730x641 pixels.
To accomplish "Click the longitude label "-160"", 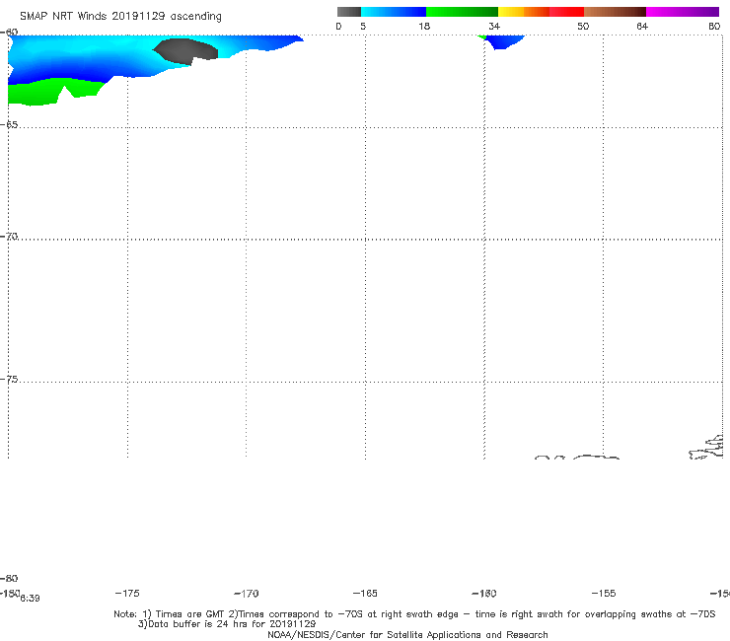I will tap(484, 593).
